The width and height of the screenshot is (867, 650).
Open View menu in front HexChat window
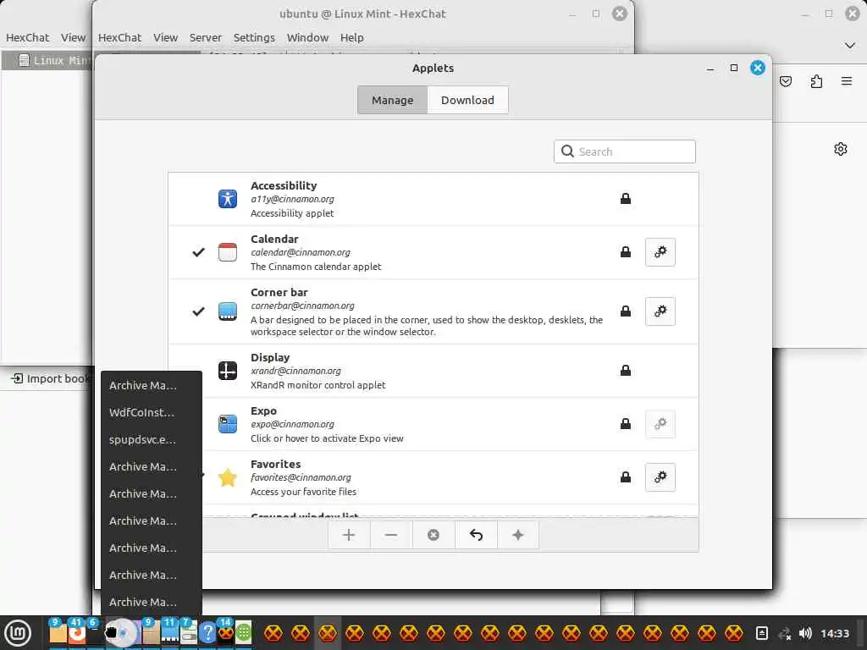pyautogui.click(x=165, y=37)
